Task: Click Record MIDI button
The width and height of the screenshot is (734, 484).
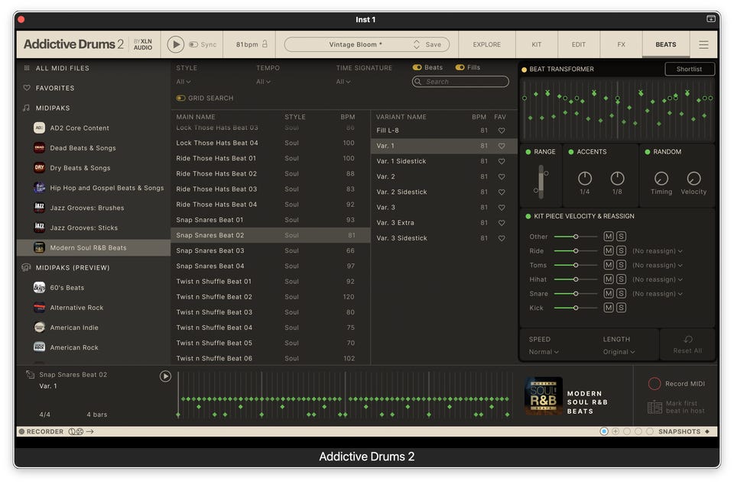Action: click(x=677, y=383)
